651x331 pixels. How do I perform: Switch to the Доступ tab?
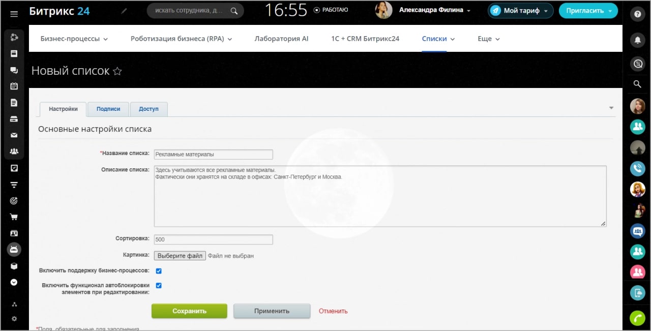click(149, 109)
